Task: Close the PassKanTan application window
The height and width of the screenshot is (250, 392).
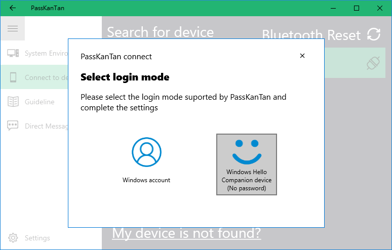Action: point(380,8)
